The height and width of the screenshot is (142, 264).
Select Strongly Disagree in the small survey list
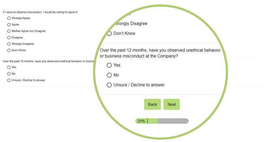click(x=9, y=44)
